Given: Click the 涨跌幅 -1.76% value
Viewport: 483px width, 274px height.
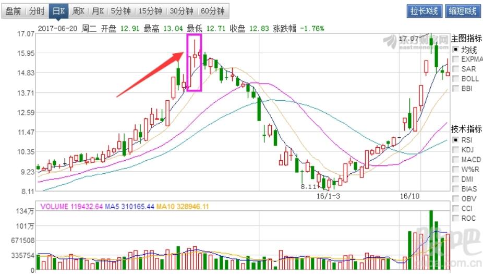Looking at the screenshot, I should (x=312, y=29).
